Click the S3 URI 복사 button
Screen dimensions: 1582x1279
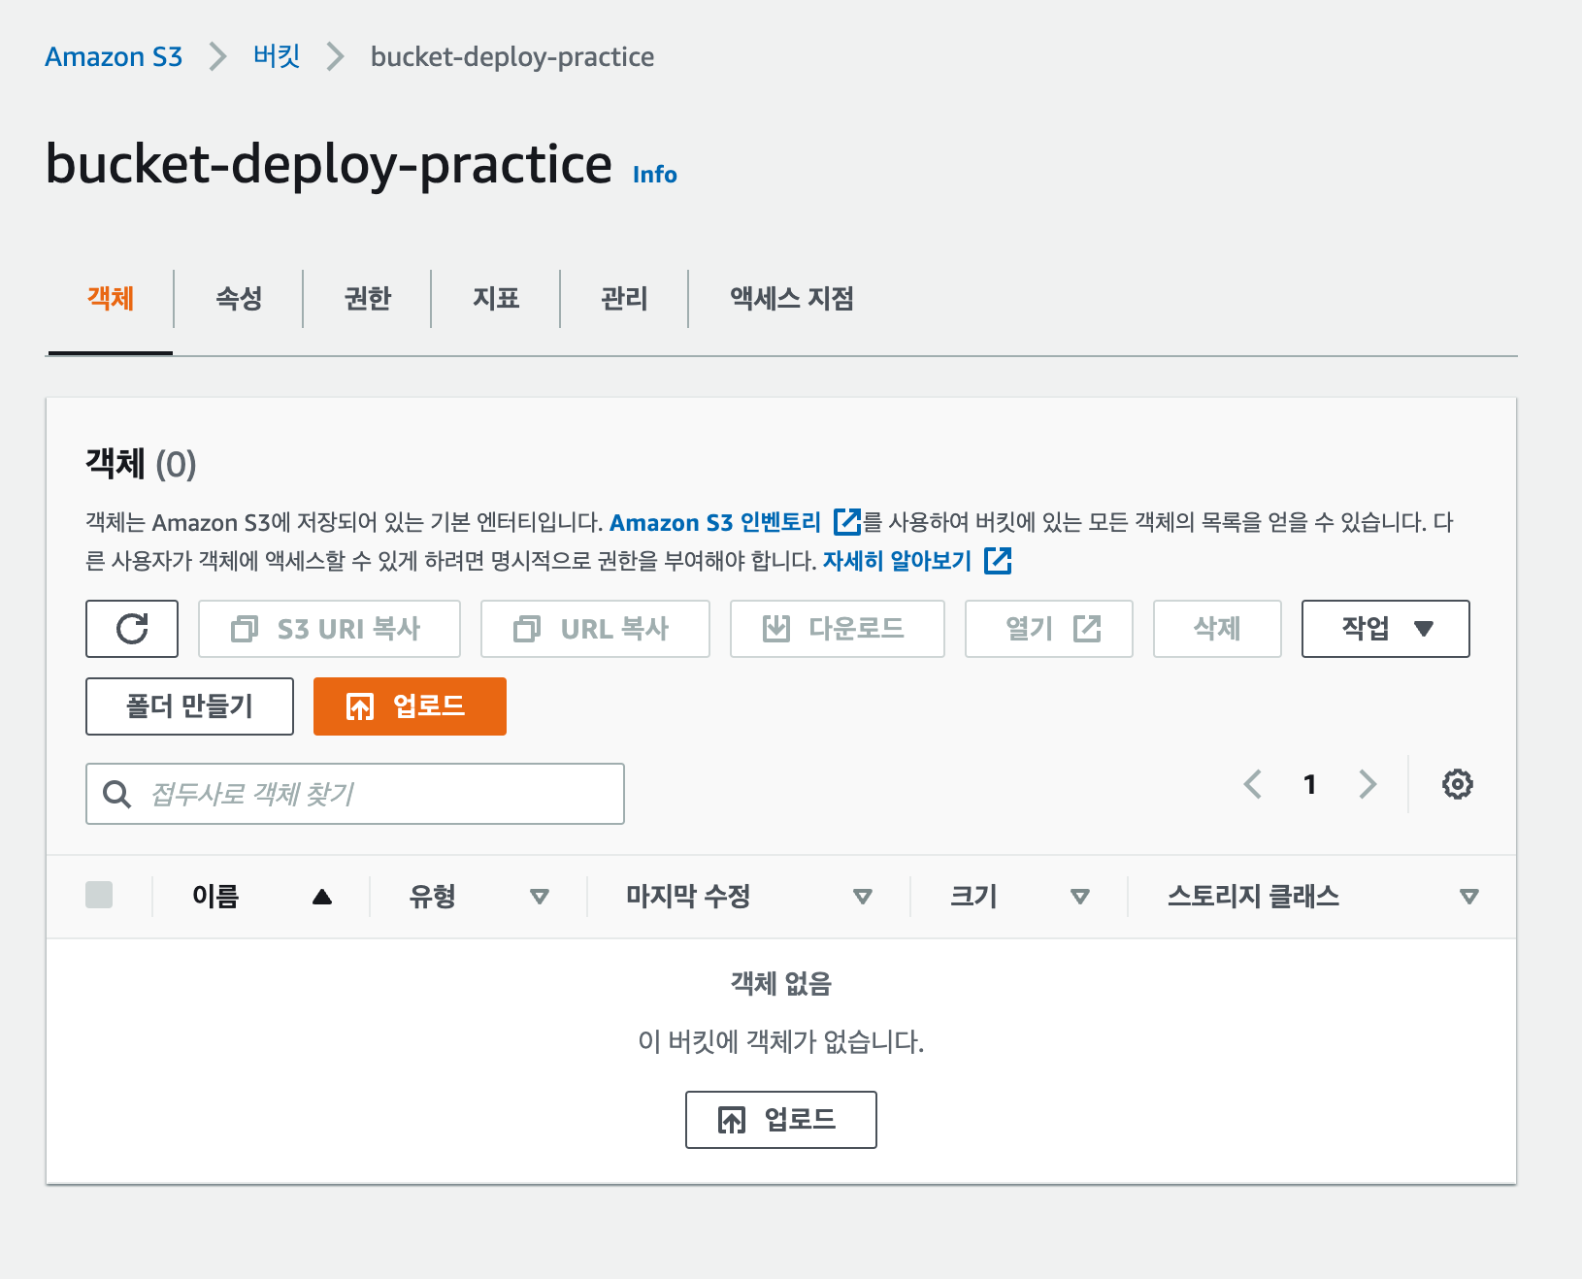click(x=329, y=629)
